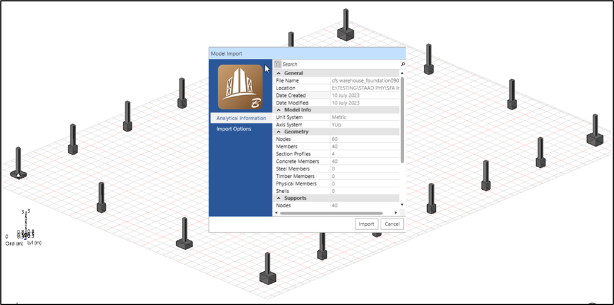Screen dimensions: 614x305
Task: Select the Members row
Action: tap(336, 147)
